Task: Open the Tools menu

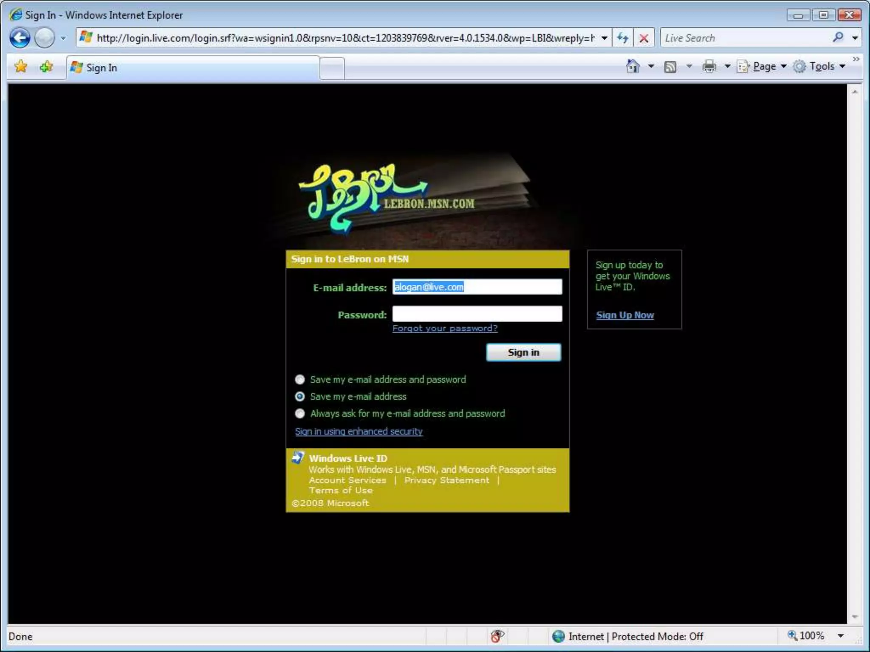Action: tap(819, 66)
